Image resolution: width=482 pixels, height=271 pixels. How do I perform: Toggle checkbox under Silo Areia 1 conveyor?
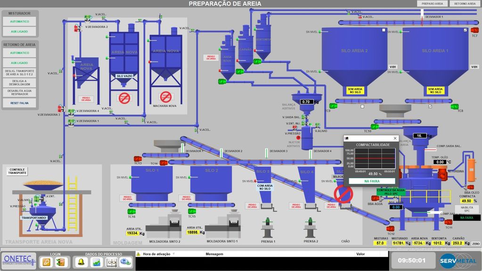(x=430, y=107)
